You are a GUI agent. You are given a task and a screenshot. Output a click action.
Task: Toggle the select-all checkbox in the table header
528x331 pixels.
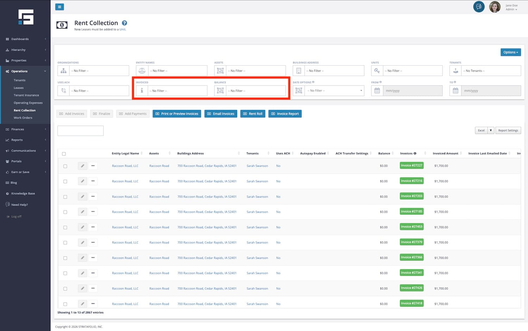coord(64,154)
